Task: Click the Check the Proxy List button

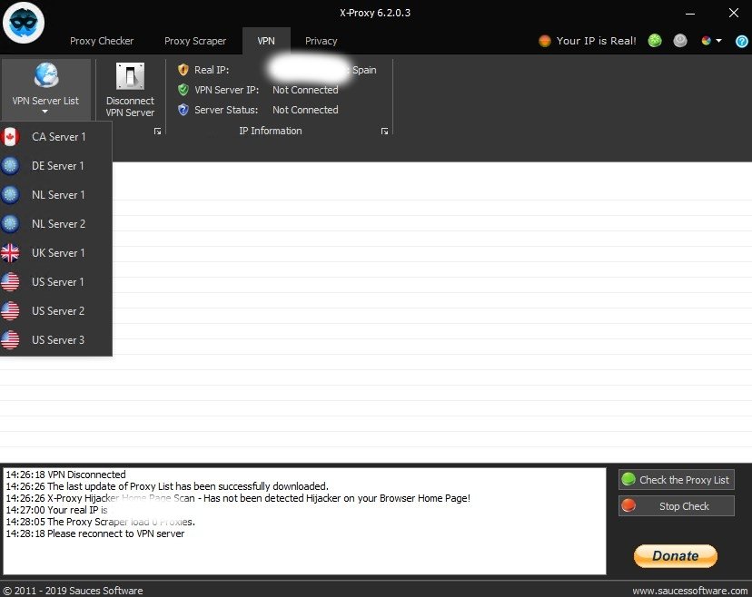Action: click(x=677, y=480)
